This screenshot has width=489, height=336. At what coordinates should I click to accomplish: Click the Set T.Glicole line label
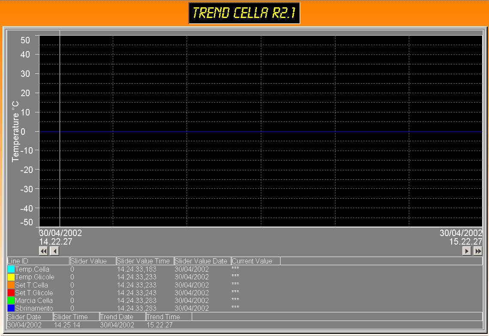coord(34,293)
